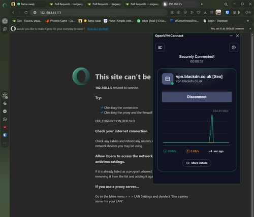
Task: Click the 334.45 KB/s graph label
Action: tap(220, 111)
